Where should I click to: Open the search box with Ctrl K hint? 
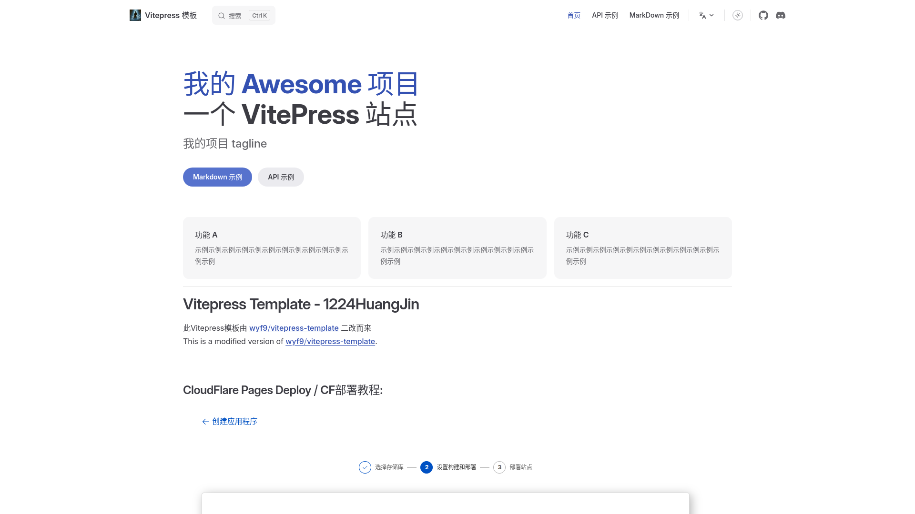pos(244,15)
